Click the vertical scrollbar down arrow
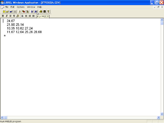Viewport: 164px width, 123px height. pyautogui.click(x=162, y=114)
